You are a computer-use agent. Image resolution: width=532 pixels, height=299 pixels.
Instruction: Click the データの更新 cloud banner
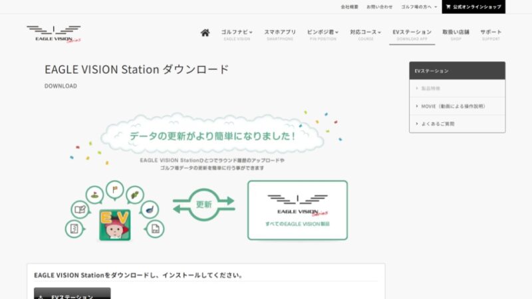212,134
